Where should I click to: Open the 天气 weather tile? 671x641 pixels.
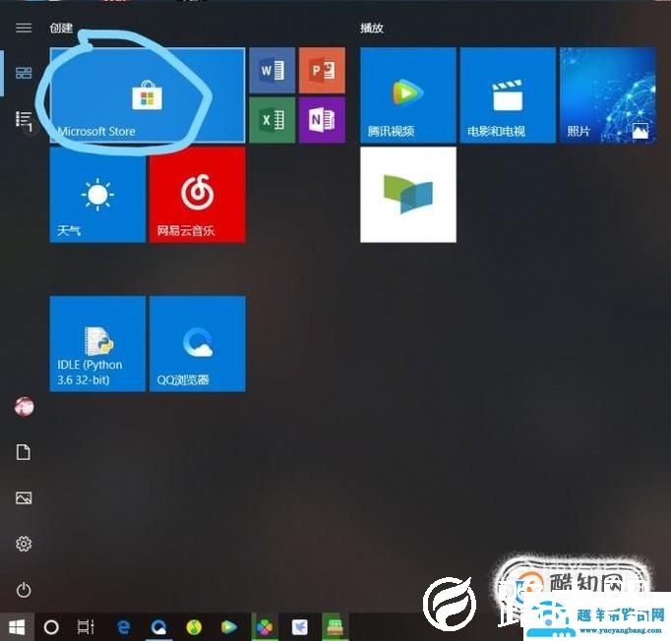pyautogui.click(x=97, y=195)
